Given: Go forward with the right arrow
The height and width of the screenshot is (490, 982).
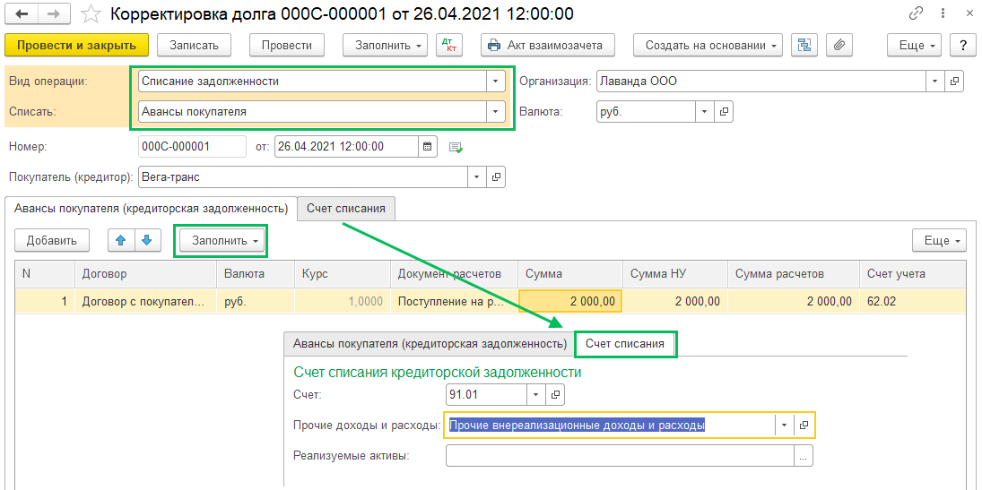Looking at the screenshot, I should click(x=55, y=13).
